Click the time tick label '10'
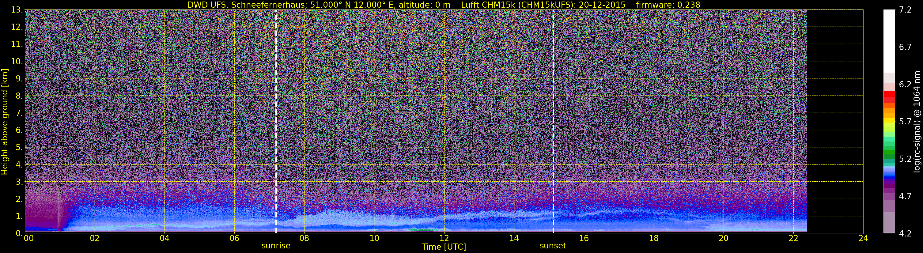 click(374, 238)
